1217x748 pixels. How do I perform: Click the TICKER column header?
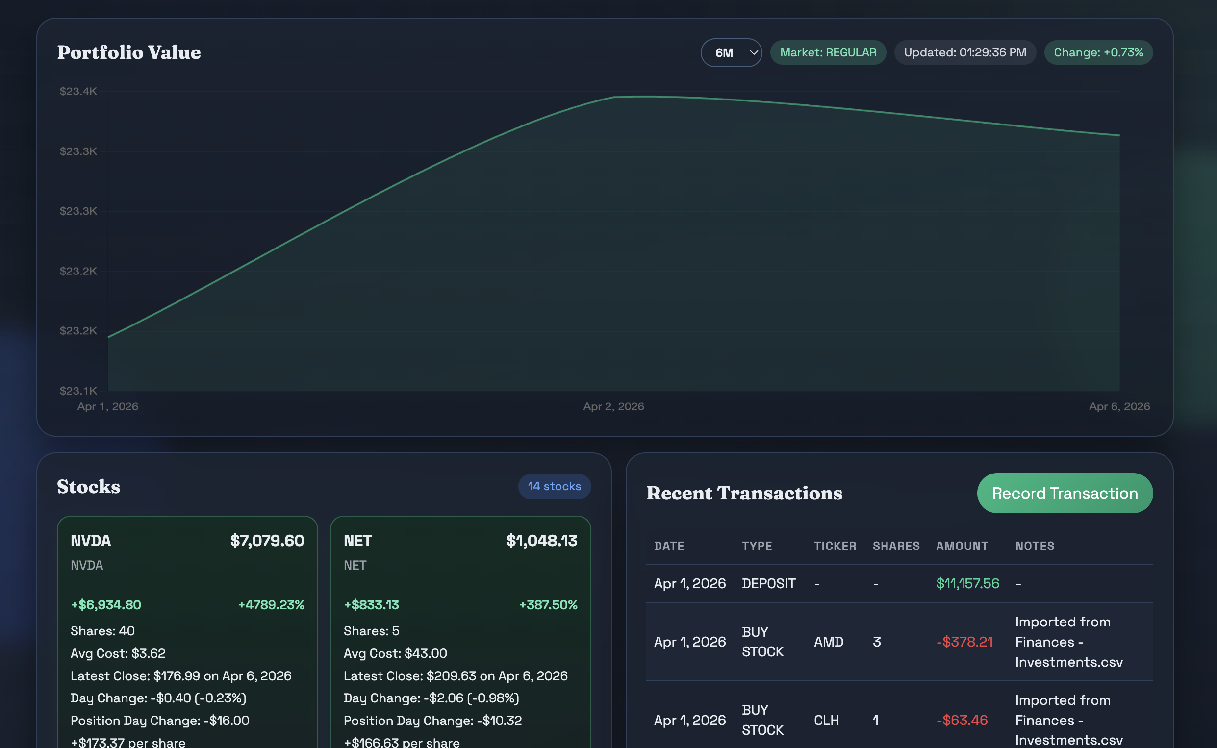pyautogui.click(x=835, y=546)
